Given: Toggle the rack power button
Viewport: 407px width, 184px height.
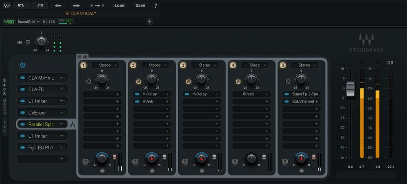Looking at the screenshot, I should (23, 65).
